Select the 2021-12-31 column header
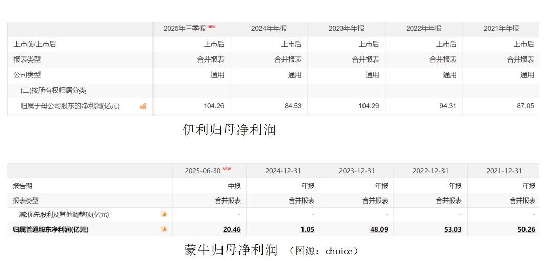The image size is (545, 261). (504, 171)
